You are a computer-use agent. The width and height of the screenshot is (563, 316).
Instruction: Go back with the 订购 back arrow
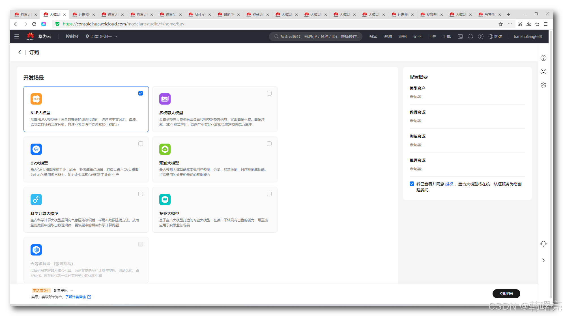coord(20,52)
